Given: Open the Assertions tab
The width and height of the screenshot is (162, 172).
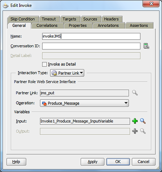Looking at the screenshot, I should 139,26.
